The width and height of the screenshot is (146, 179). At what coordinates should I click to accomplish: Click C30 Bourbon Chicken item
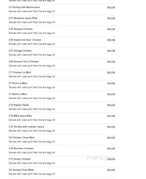21,148
